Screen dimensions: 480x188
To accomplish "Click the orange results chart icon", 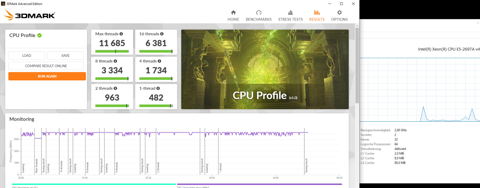I will pos(317,13).
